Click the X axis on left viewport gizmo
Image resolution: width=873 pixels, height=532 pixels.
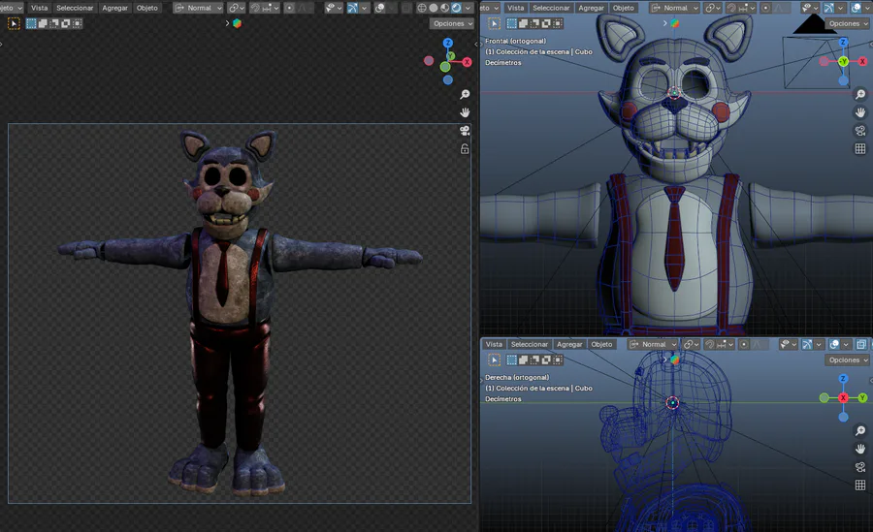(468, 62)
